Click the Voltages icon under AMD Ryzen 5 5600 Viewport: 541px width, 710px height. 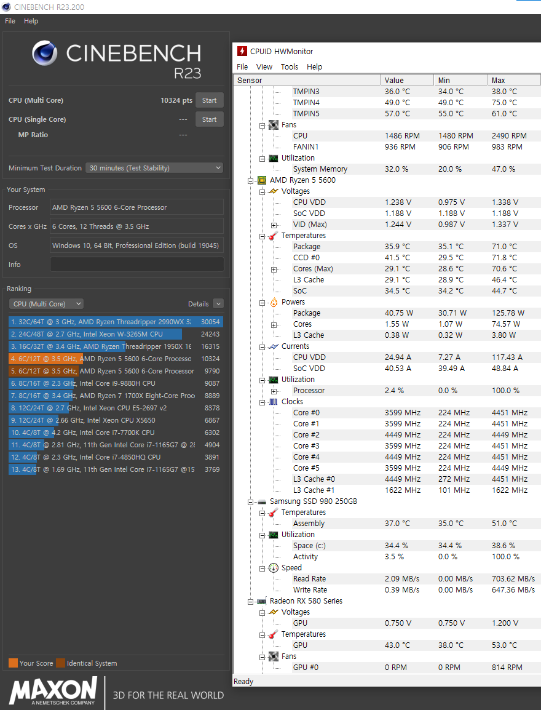pyautogui.click(x=274, y=191)
